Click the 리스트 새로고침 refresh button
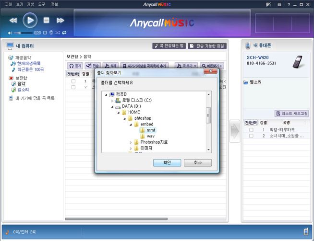Viewport: 314px width, 241px height. [291, 114]
